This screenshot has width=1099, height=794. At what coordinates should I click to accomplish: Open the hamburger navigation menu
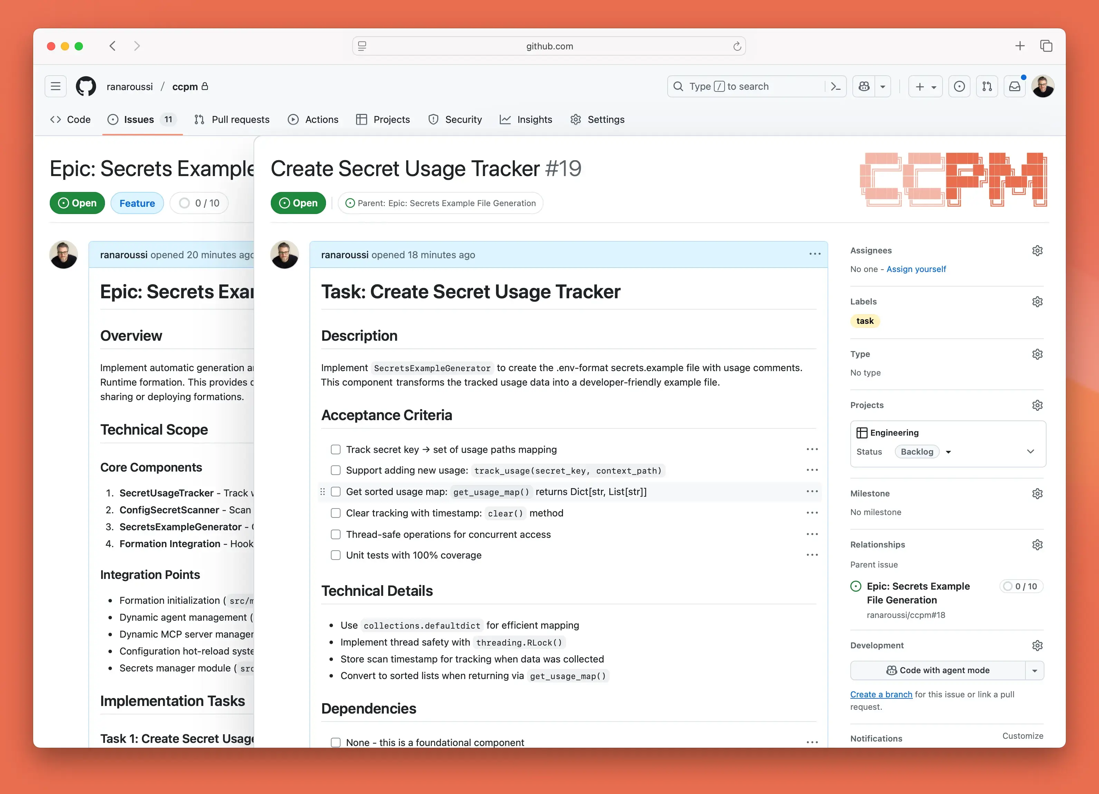point(55,86)
